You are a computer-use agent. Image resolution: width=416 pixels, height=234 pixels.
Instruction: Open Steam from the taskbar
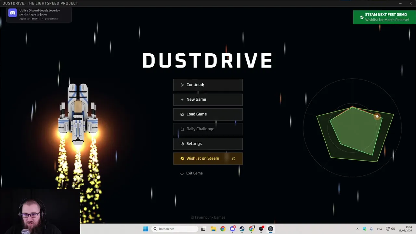click(x=242, y=229)
